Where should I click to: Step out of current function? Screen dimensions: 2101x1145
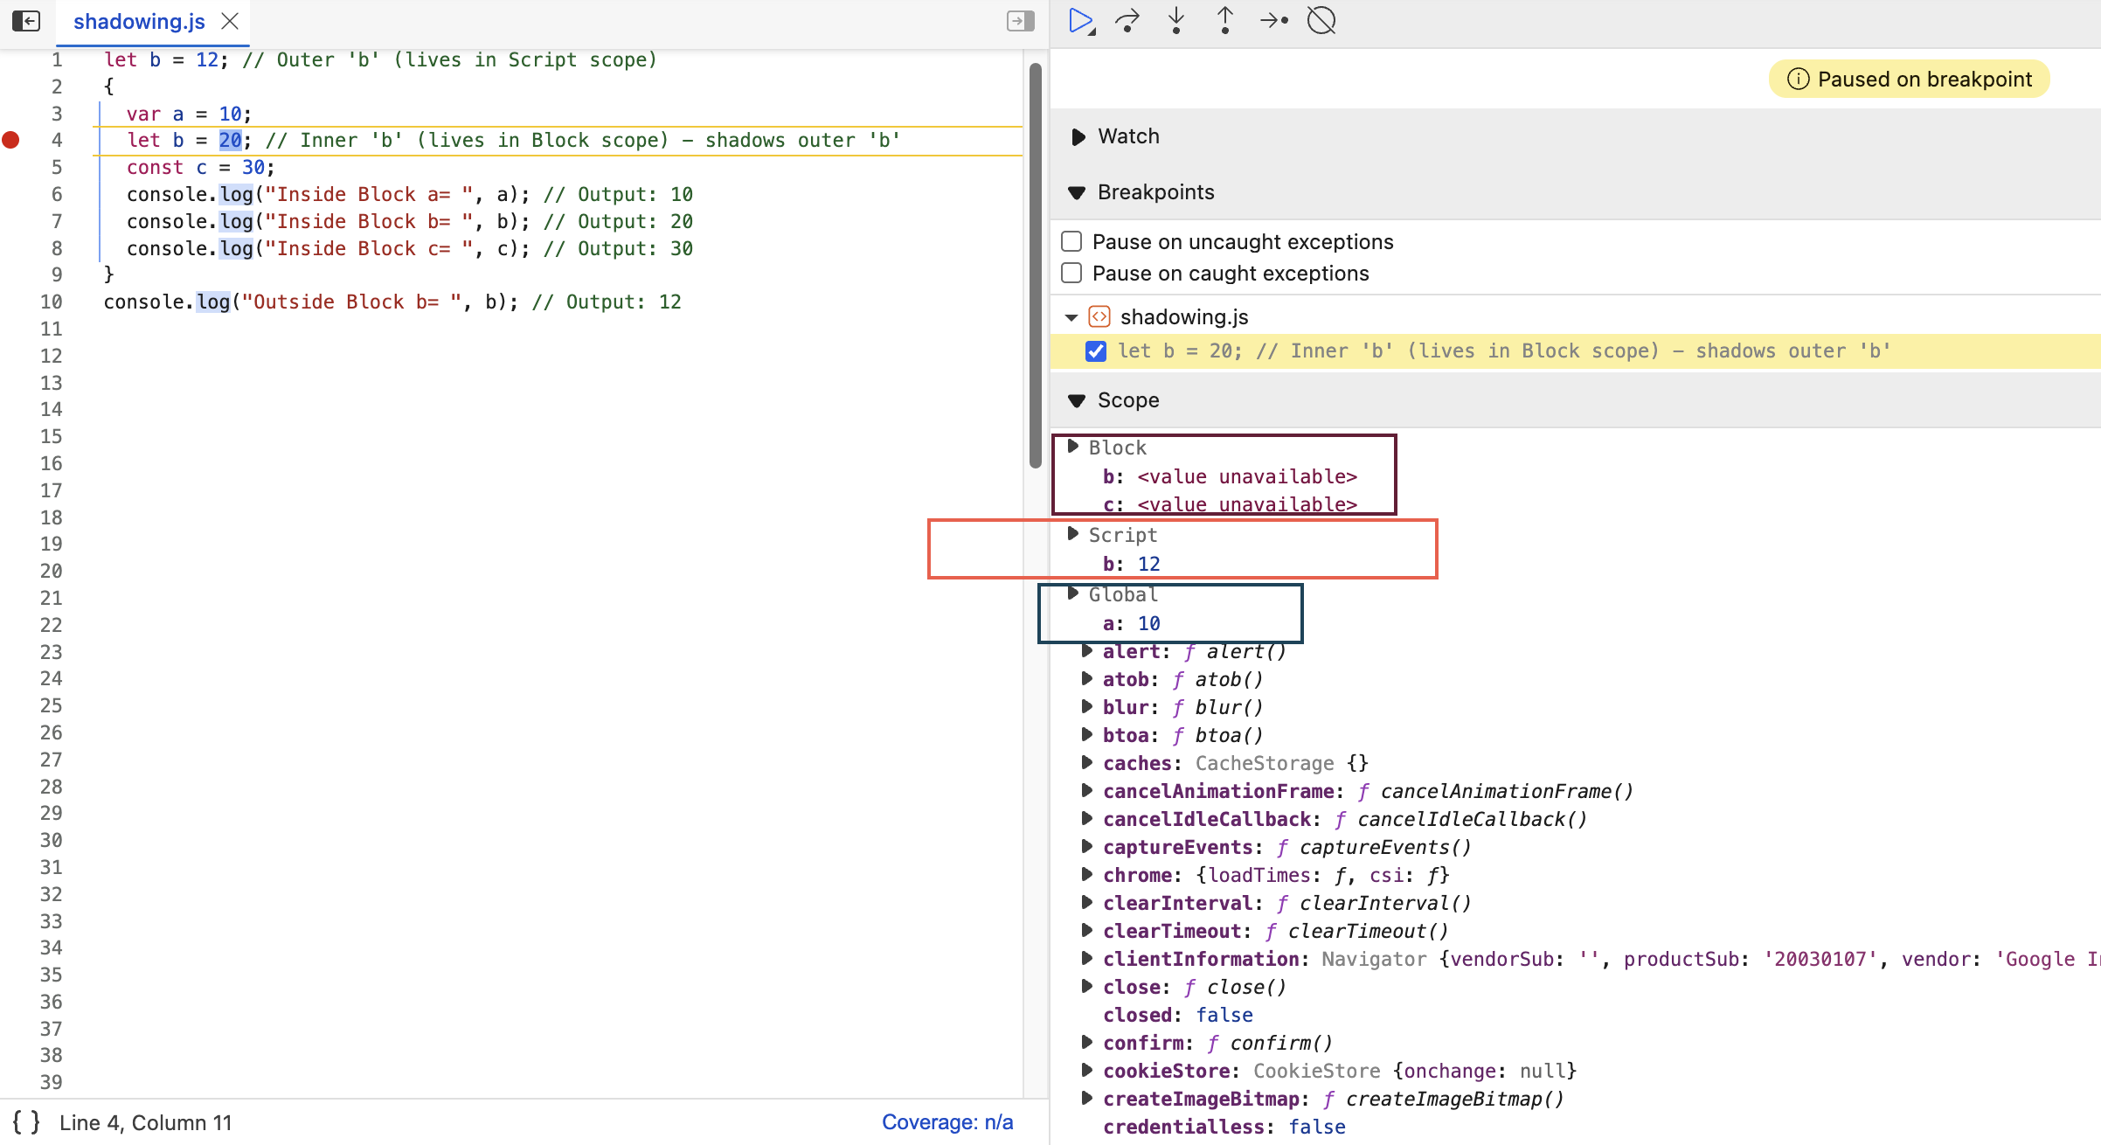[1225, 21]
